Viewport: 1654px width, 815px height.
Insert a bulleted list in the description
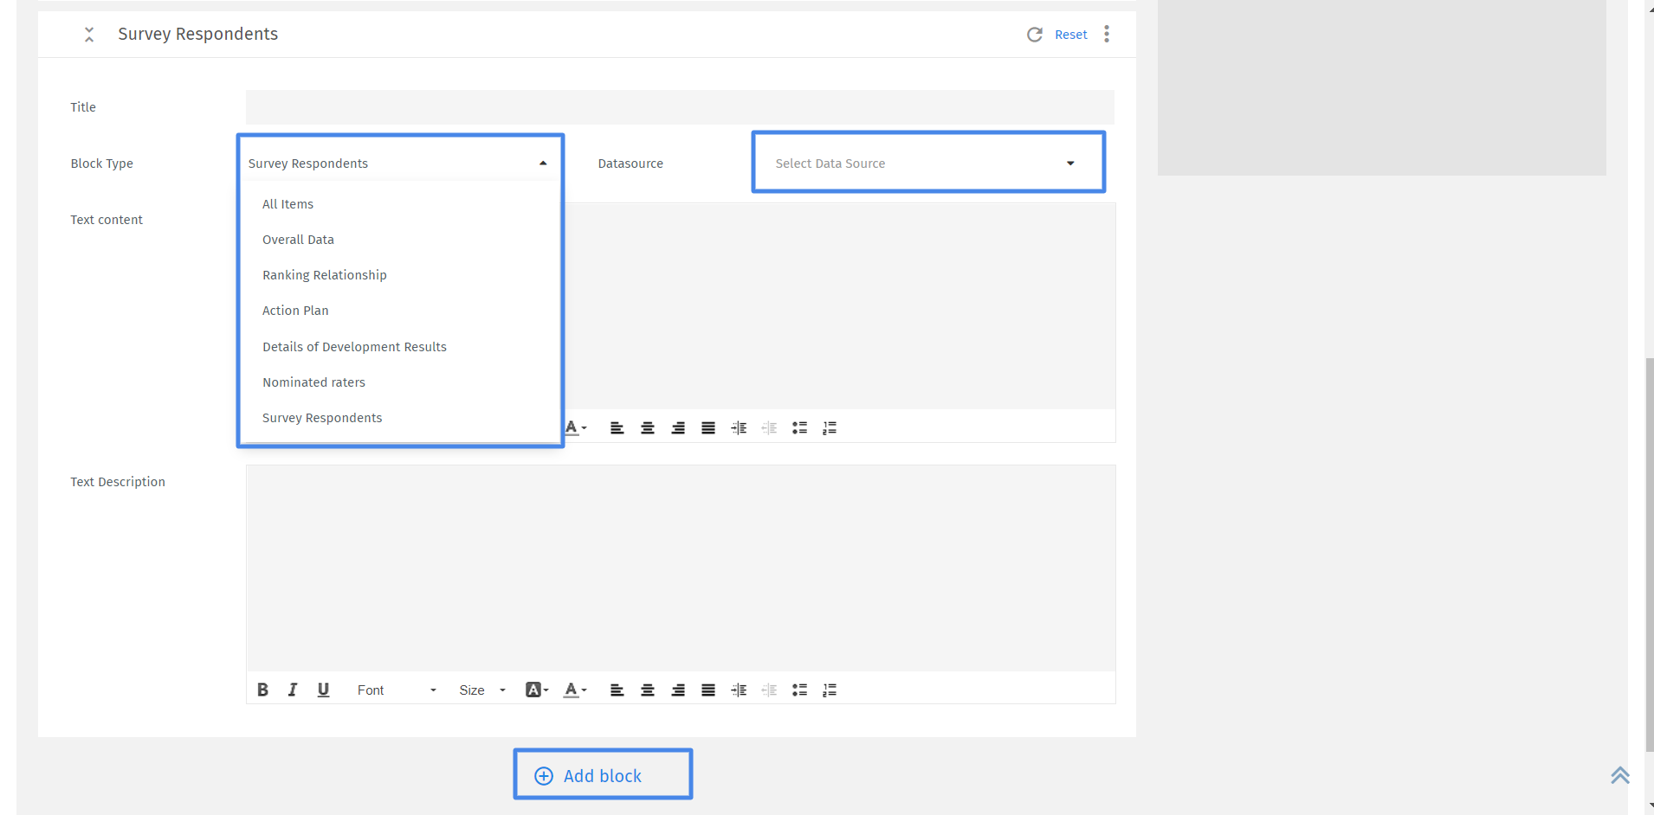799,690
